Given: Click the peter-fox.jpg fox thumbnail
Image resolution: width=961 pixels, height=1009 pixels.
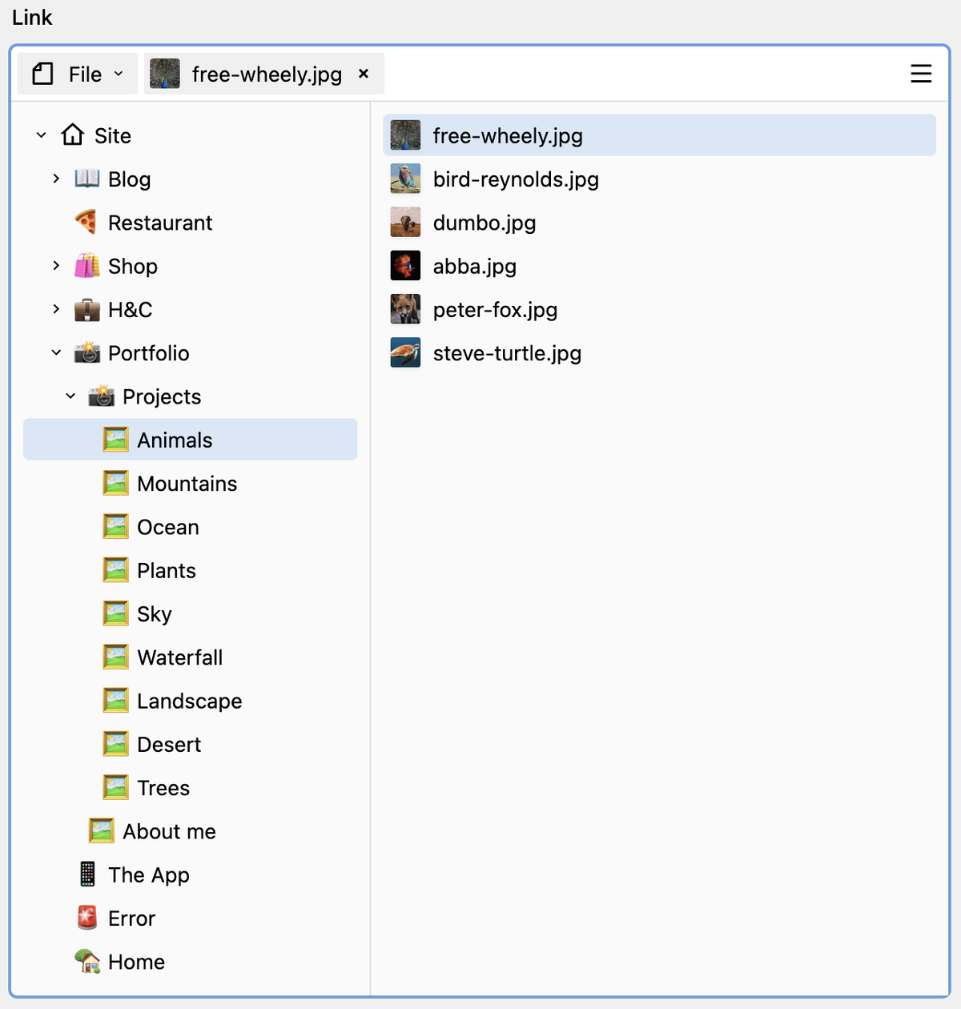Looking at the screenshot, I should [405, 309].
